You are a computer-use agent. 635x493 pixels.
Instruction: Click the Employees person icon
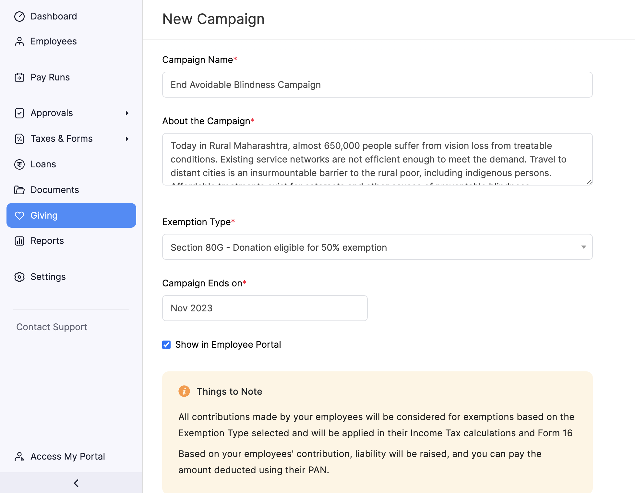19,42
